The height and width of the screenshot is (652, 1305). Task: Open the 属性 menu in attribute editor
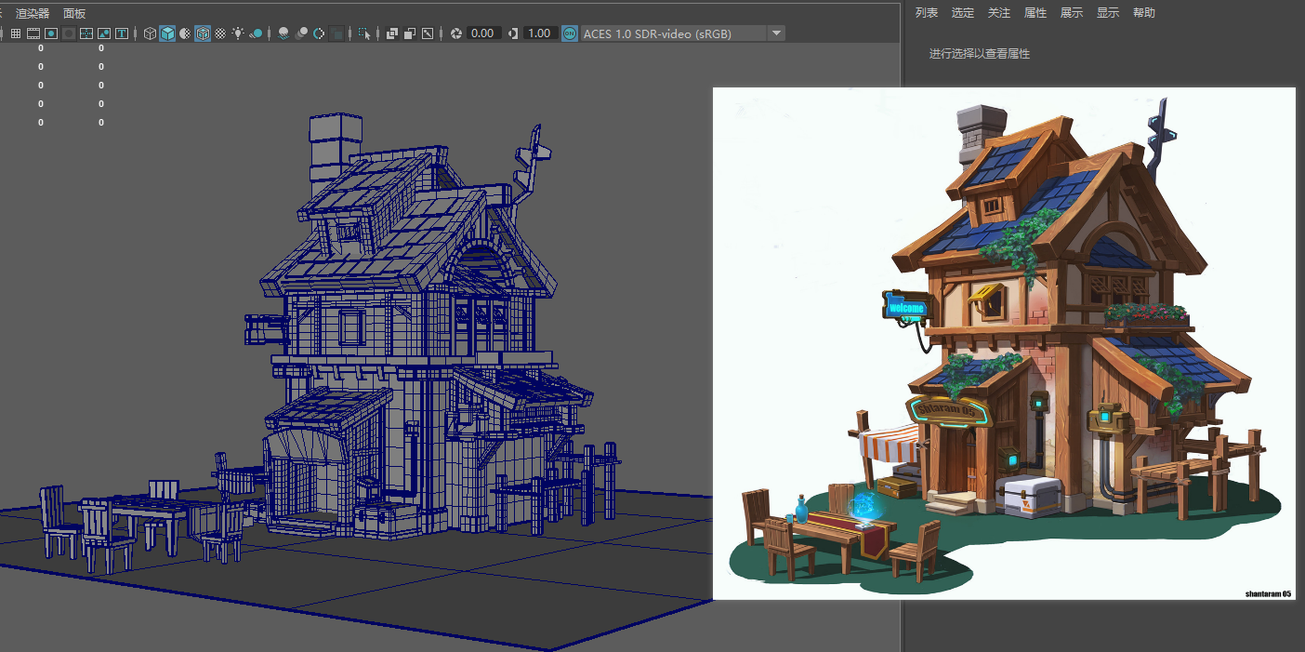pos(1035,13)
